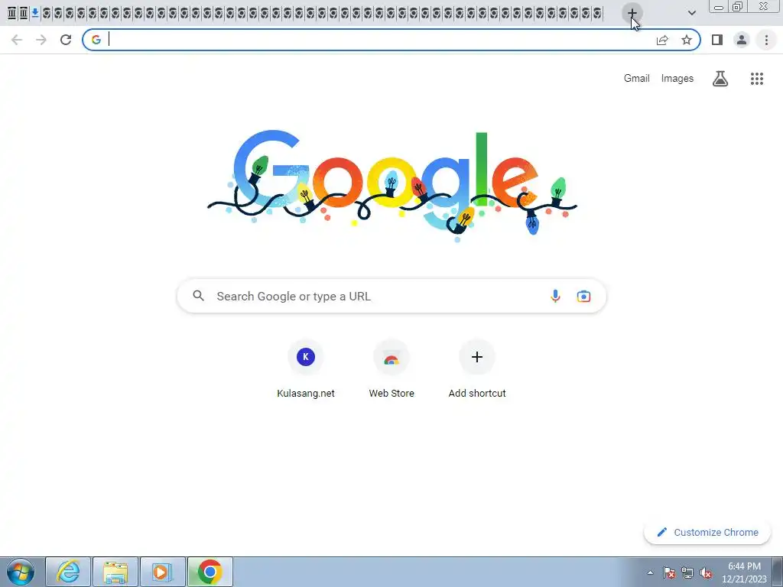This screenshot has width=783, height=587.
Task: Open the tab search chevron menu
Action: 691,13
